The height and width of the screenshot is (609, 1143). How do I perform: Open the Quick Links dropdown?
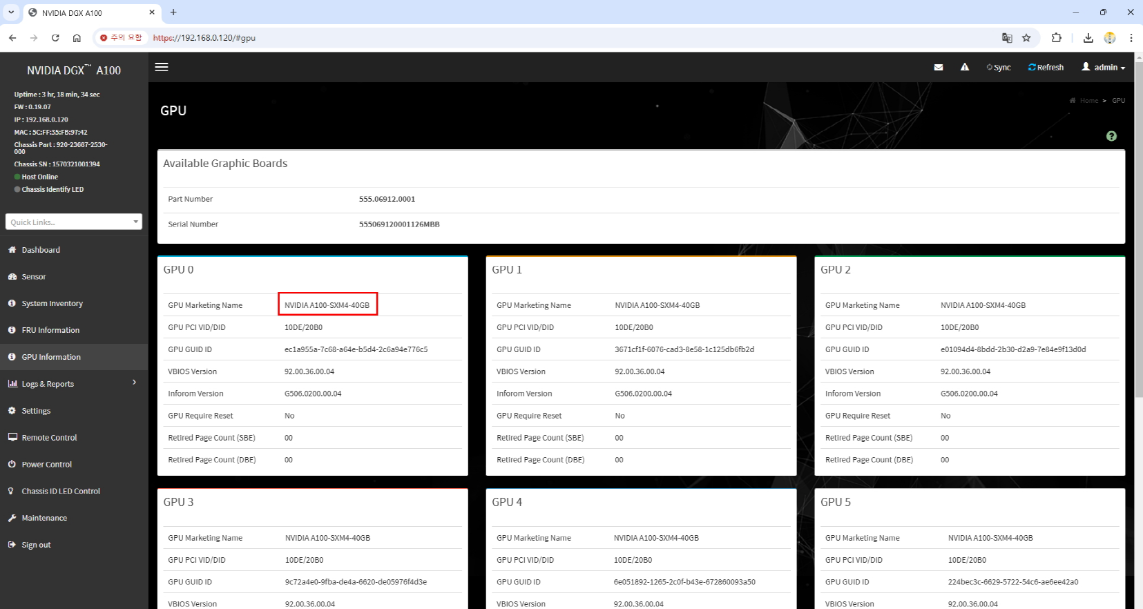pyautogui.click(x=74, y=222)
